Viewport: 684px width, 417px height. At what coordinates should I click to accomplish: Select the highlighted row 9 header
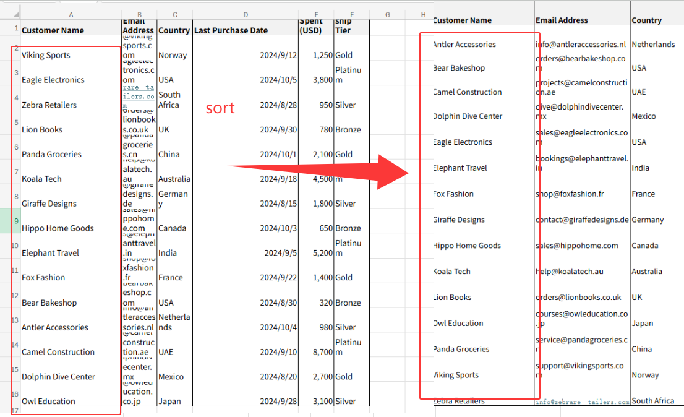(x=10, y=221)
